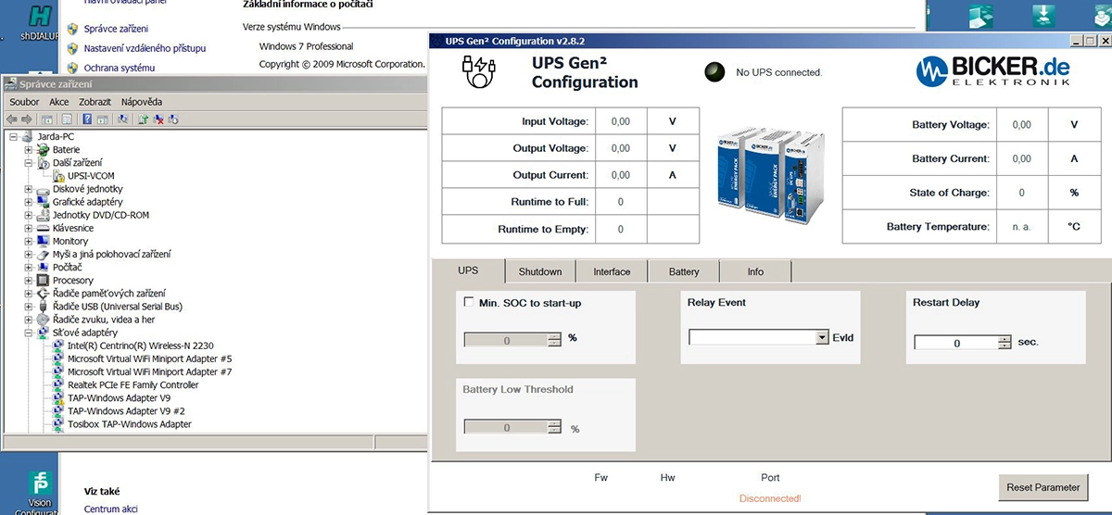The image size is (1112, 515).
Task: Click the Grafické adaptéry icon
Action: pos(44,201)
